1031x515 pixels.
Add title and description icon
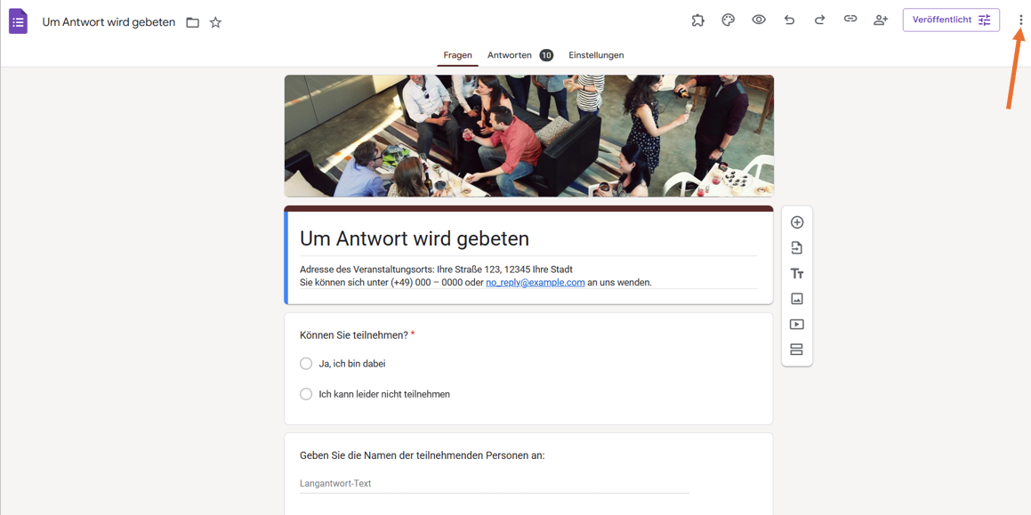point(797,274)
